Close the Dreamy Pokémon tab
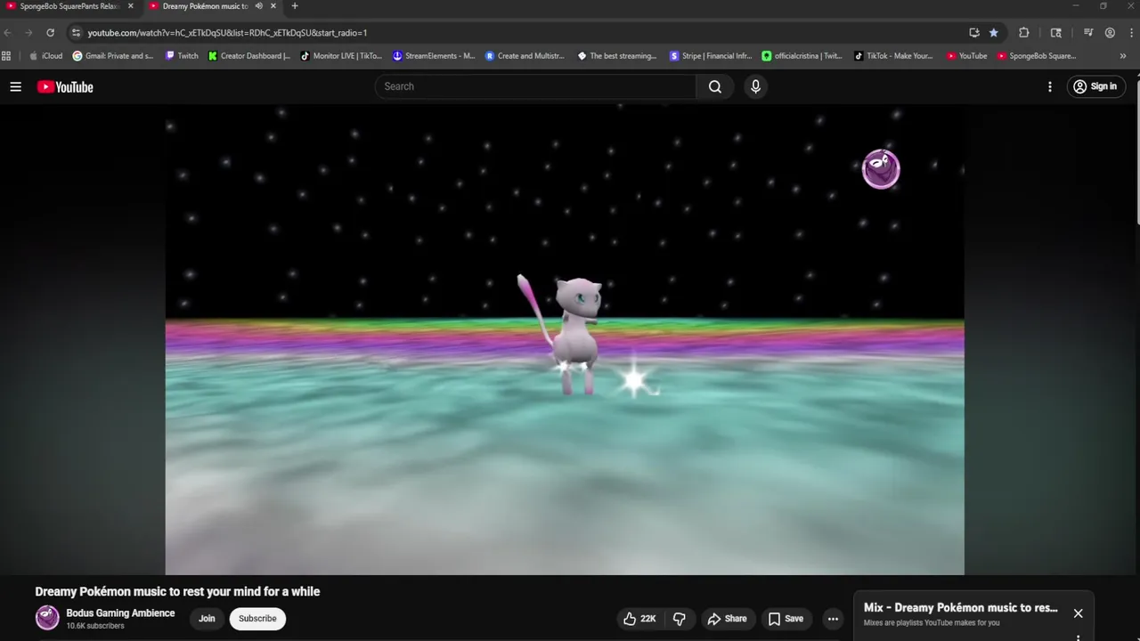1140x641 pixels. [273, 6]
